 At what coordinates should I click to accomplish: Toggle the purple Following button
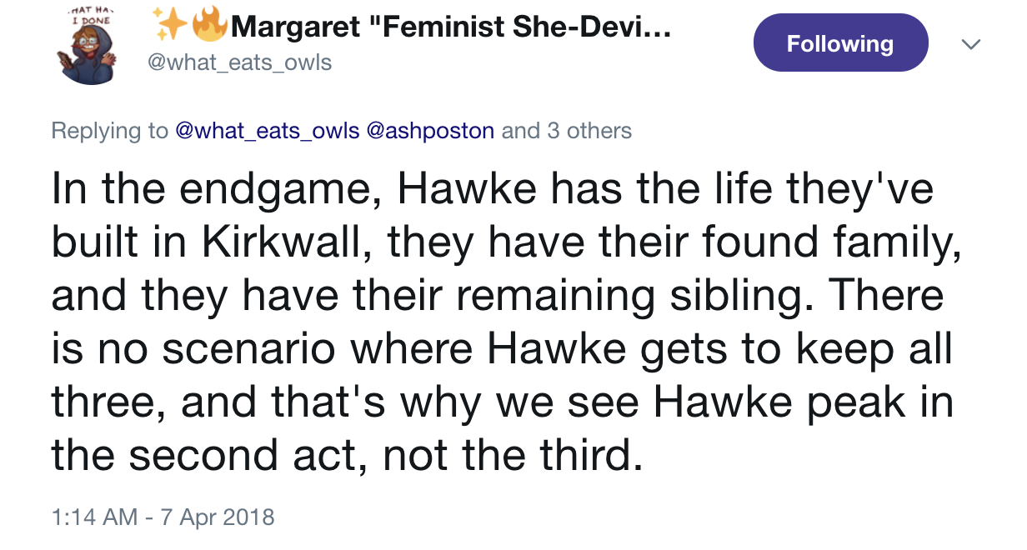click(x=840, y=43)
